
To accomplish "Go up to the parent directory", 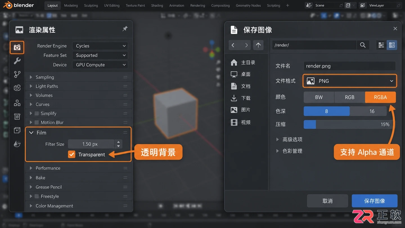I will pyautogui.click(x=258, y=45).
